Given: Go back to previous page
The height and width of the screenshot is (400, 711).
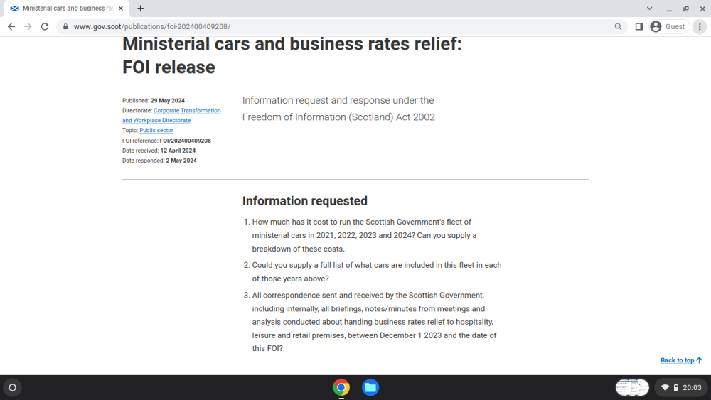Looking at the screenshot, I should coord(11,27).
